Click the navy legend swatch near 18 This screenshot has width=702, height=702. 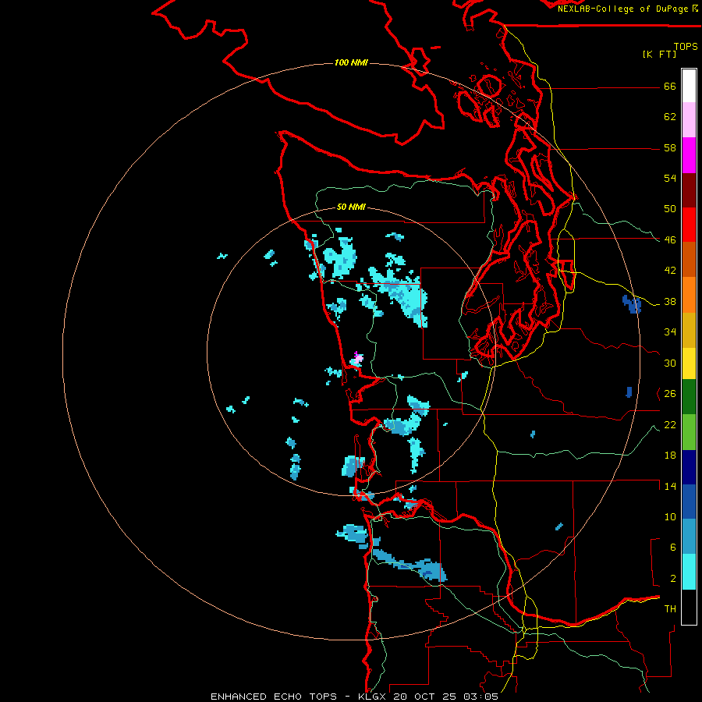689,467
